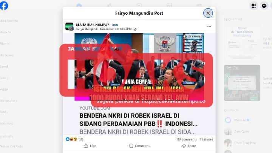The height and width of the screenshot is (153, 272).
Task: Close Fairyo Mangundi's Post dialog
Action: pos(208,13)
